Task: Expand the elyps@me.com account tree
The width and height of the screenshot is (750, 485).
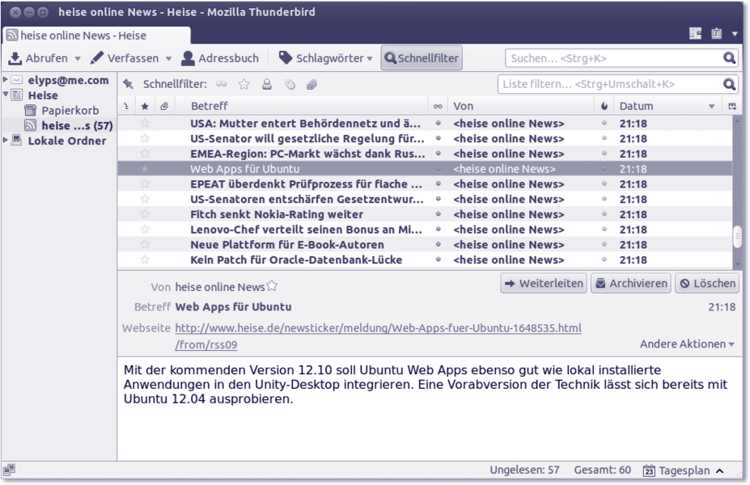Action: [6, 80]
